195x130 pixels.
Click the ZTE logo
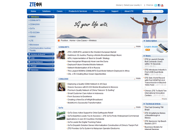36,5
